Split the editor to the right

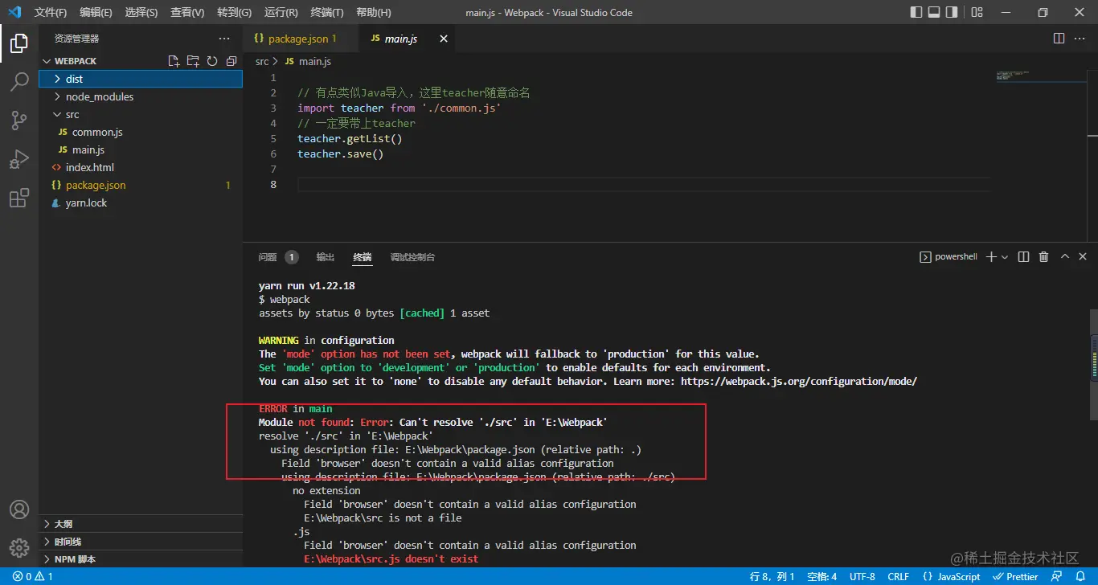1059,39
